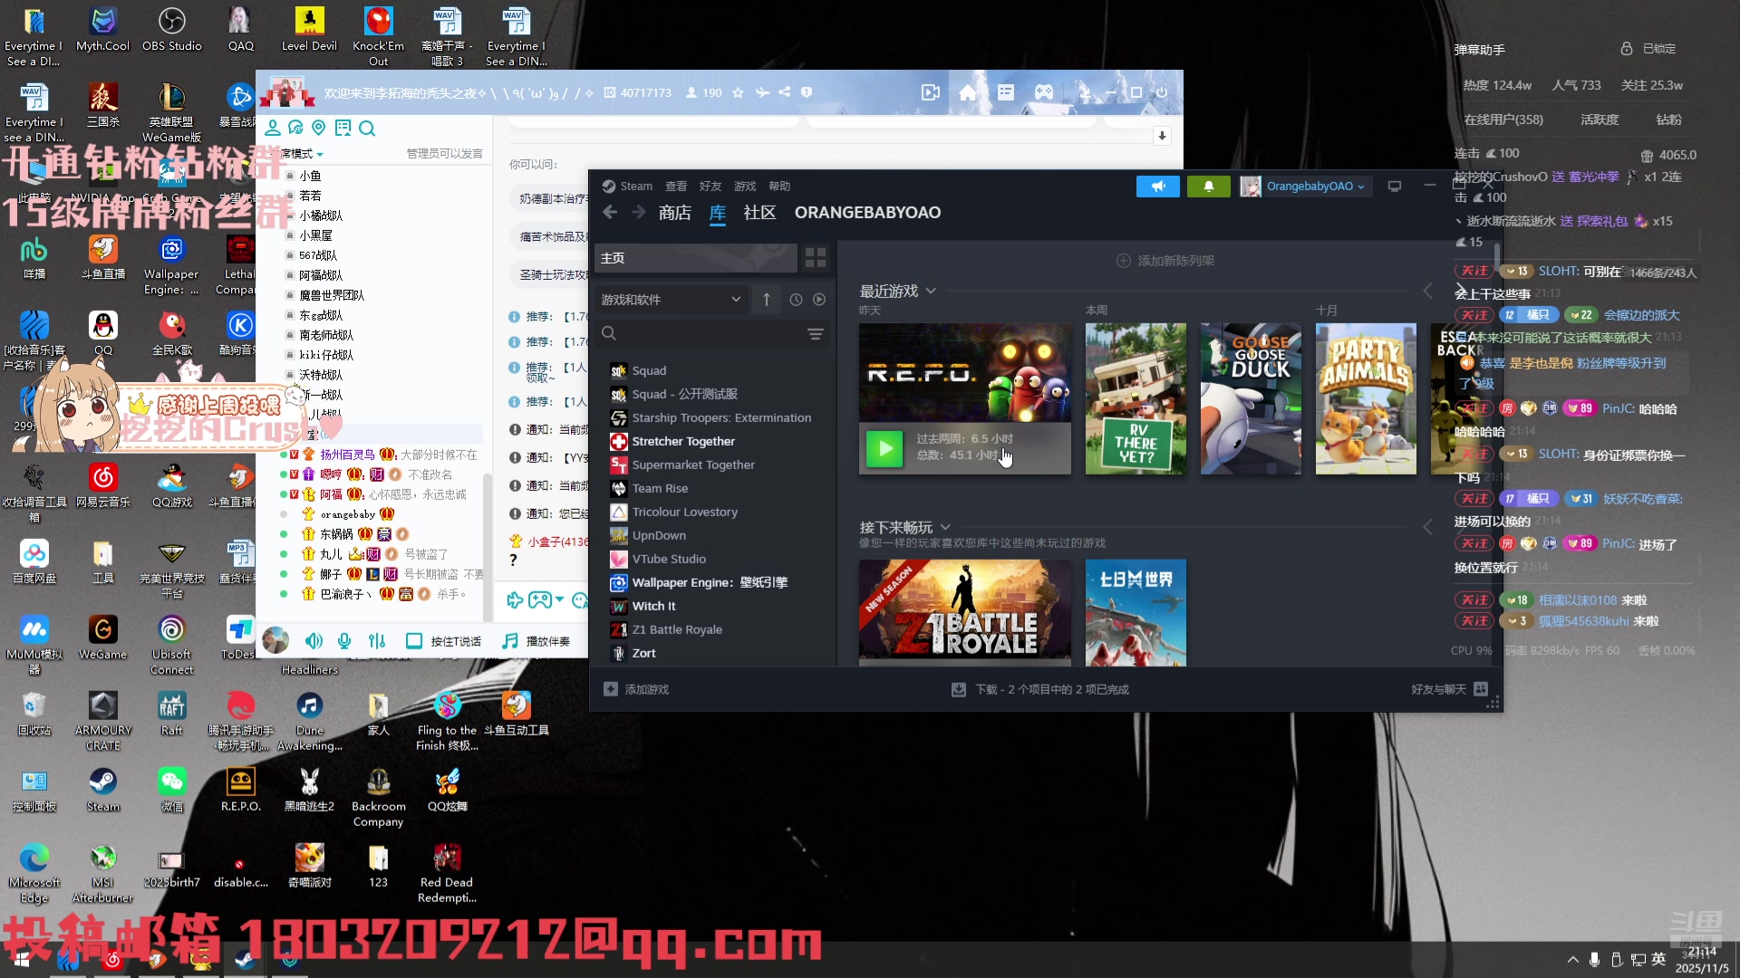Favorite the stream using the star icon
The width and height of the screenshot is (1740, 978).
[738, 92]
